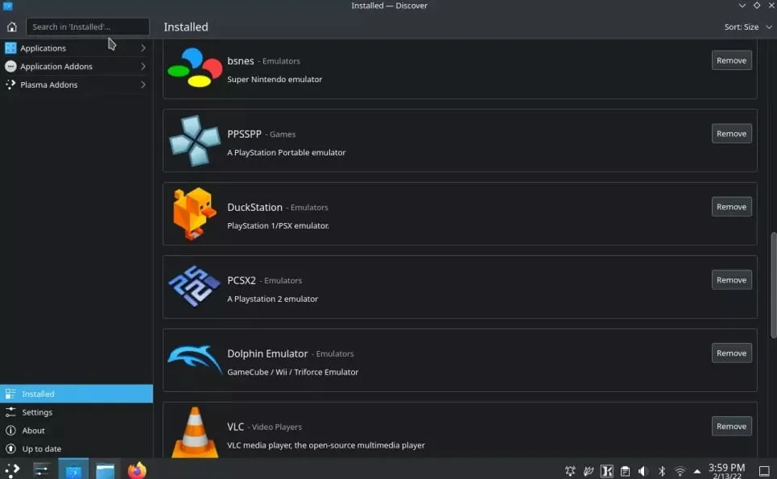Open Bluetooth settings in system tray

[x=662, y=471]
